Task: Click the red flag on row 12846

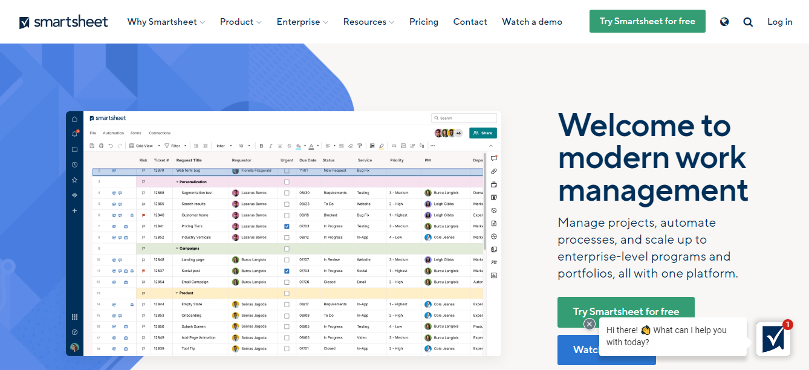Action: click(143, 215)
